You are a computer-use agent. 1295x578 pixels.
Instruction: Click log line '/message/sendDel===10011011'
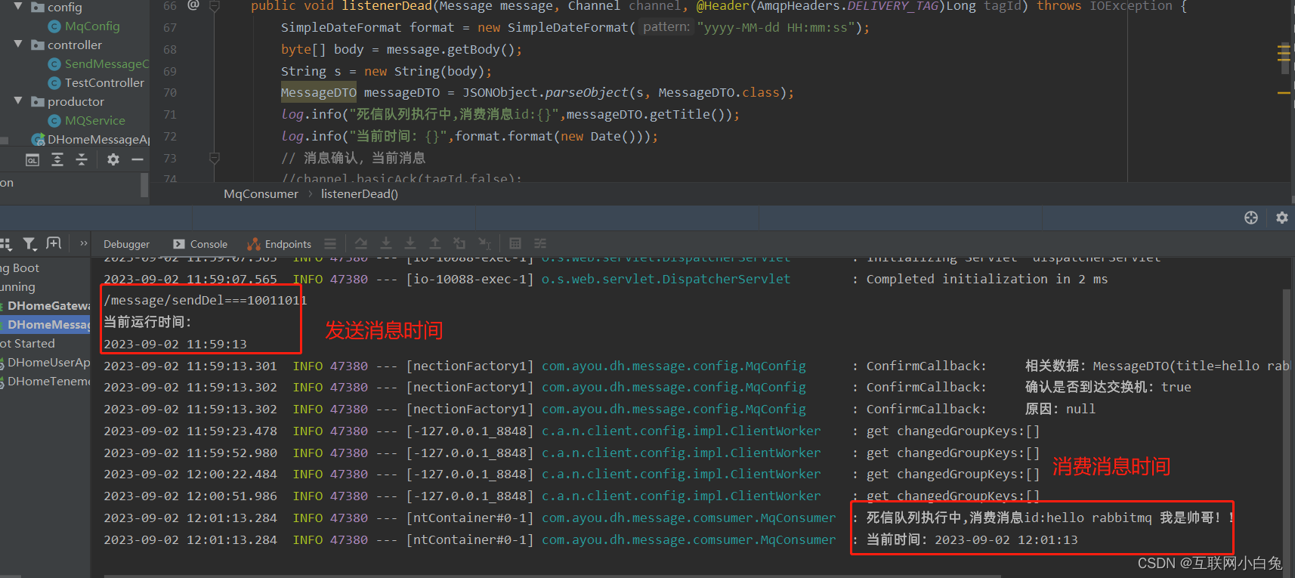(x=205, y=300)
